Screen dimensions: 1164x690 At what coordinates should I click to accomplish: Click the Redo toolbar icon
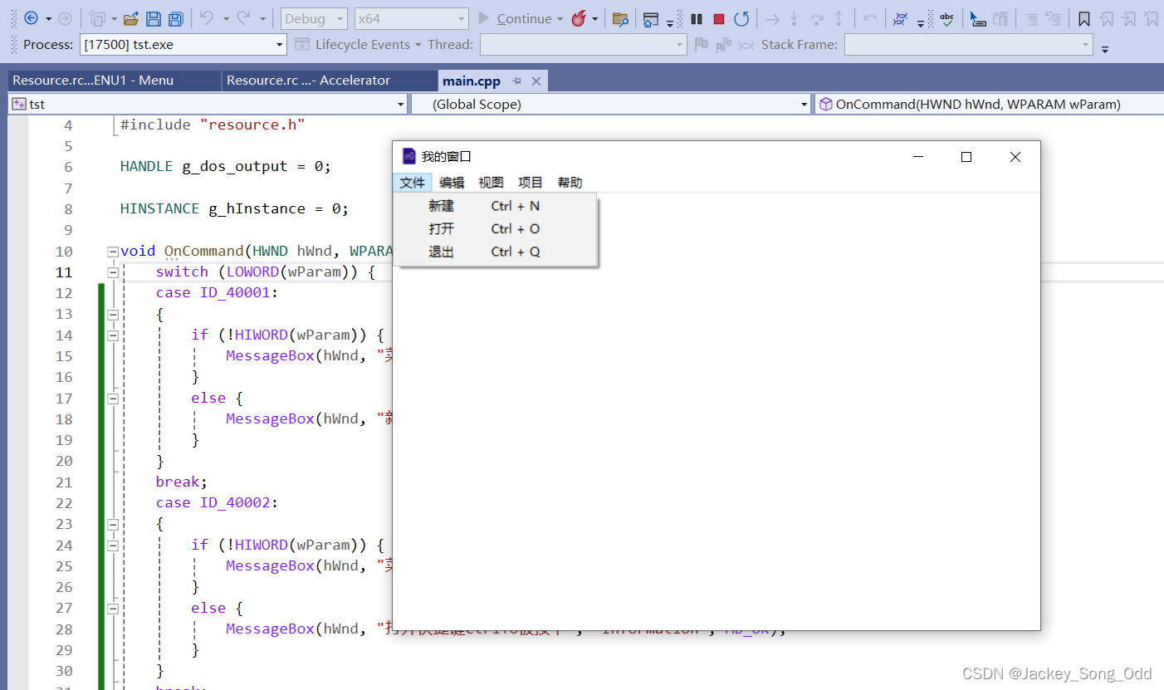[243, 18]
